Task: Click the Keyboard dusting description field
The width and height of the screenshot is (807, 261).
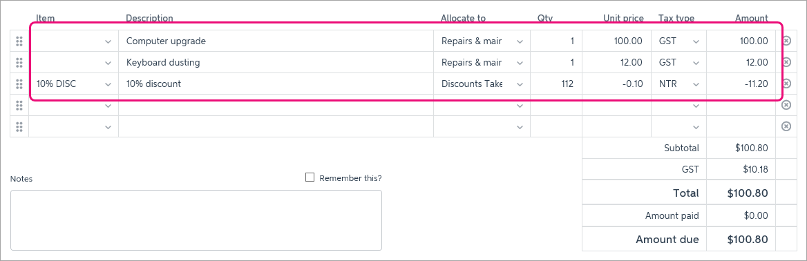Action: pos(276,62)
